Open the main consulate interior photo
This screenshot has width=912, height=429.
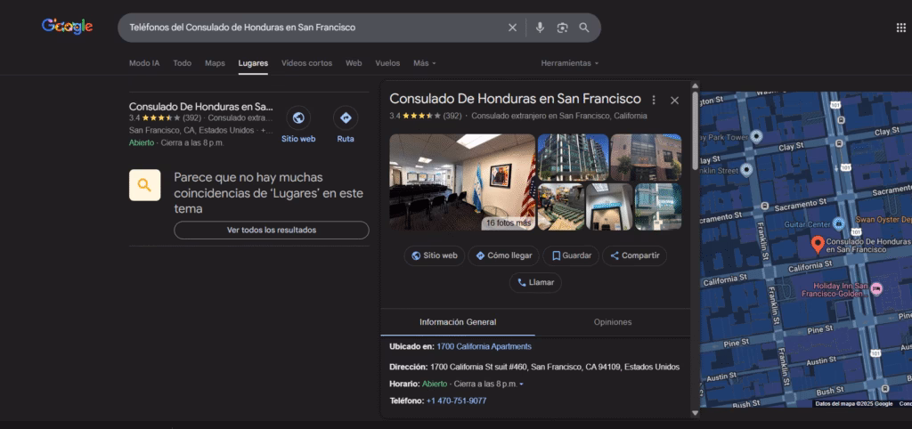tap(461, 182)
